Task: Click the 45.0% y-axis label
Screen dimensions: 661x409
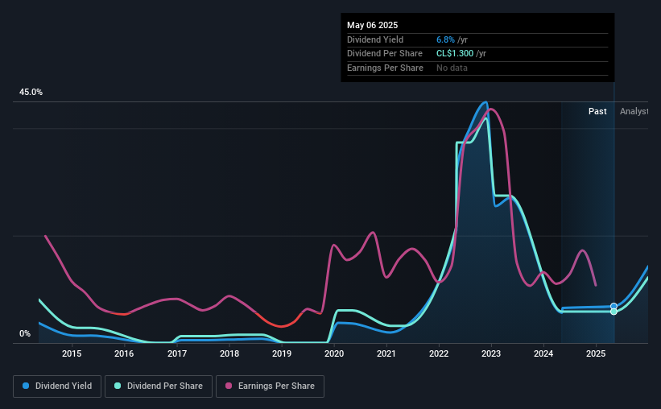Action: tap(31, 93)
